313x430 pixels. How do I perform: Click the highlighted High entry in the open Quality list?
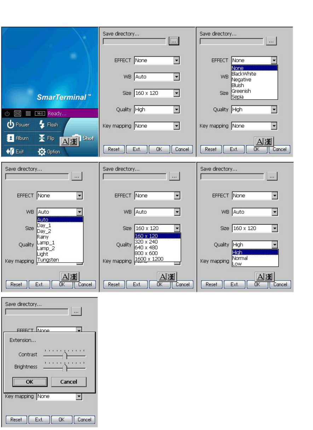tap(255, 252)
